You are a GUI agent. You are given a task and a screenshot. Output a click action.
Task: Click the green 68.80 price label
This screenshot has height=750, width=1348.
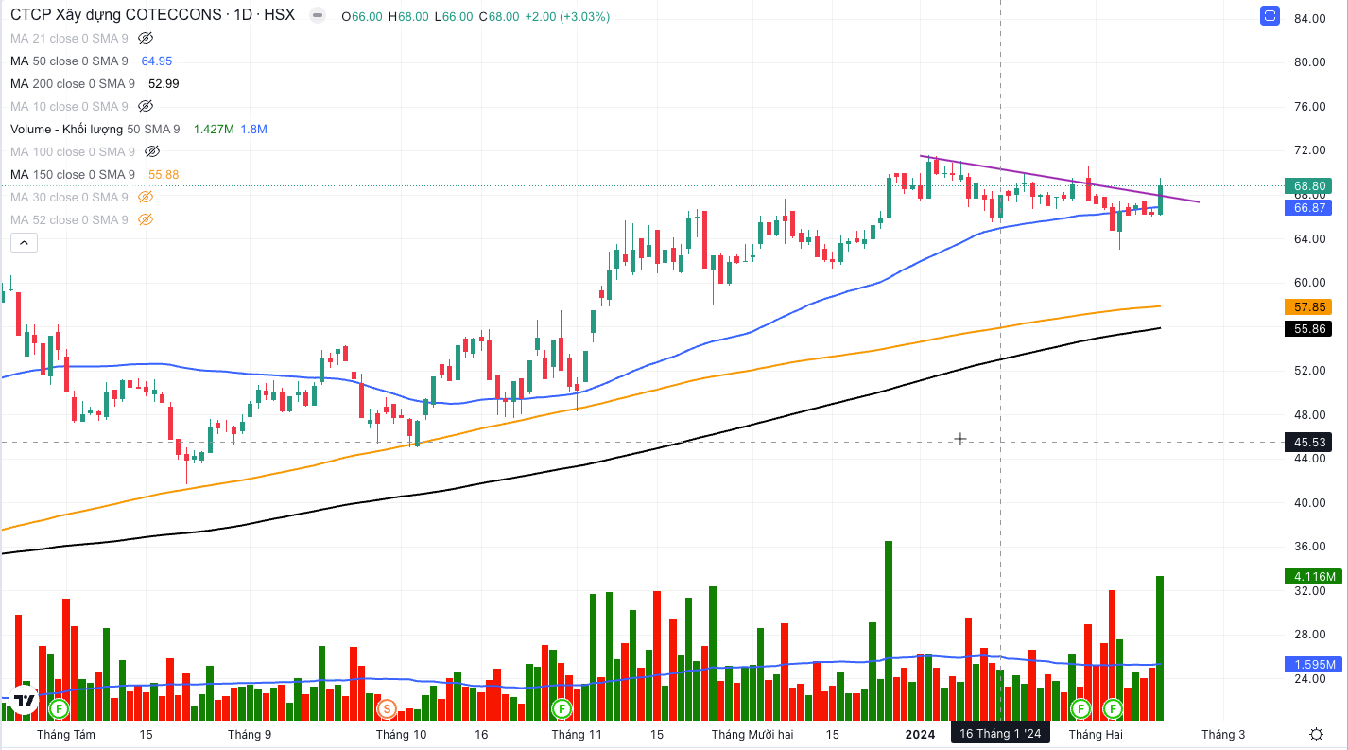point(1307,186)
